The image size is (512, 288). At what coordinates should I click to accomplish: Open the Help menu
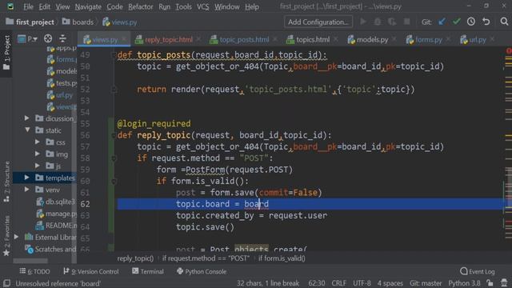[x=252, y=6]
